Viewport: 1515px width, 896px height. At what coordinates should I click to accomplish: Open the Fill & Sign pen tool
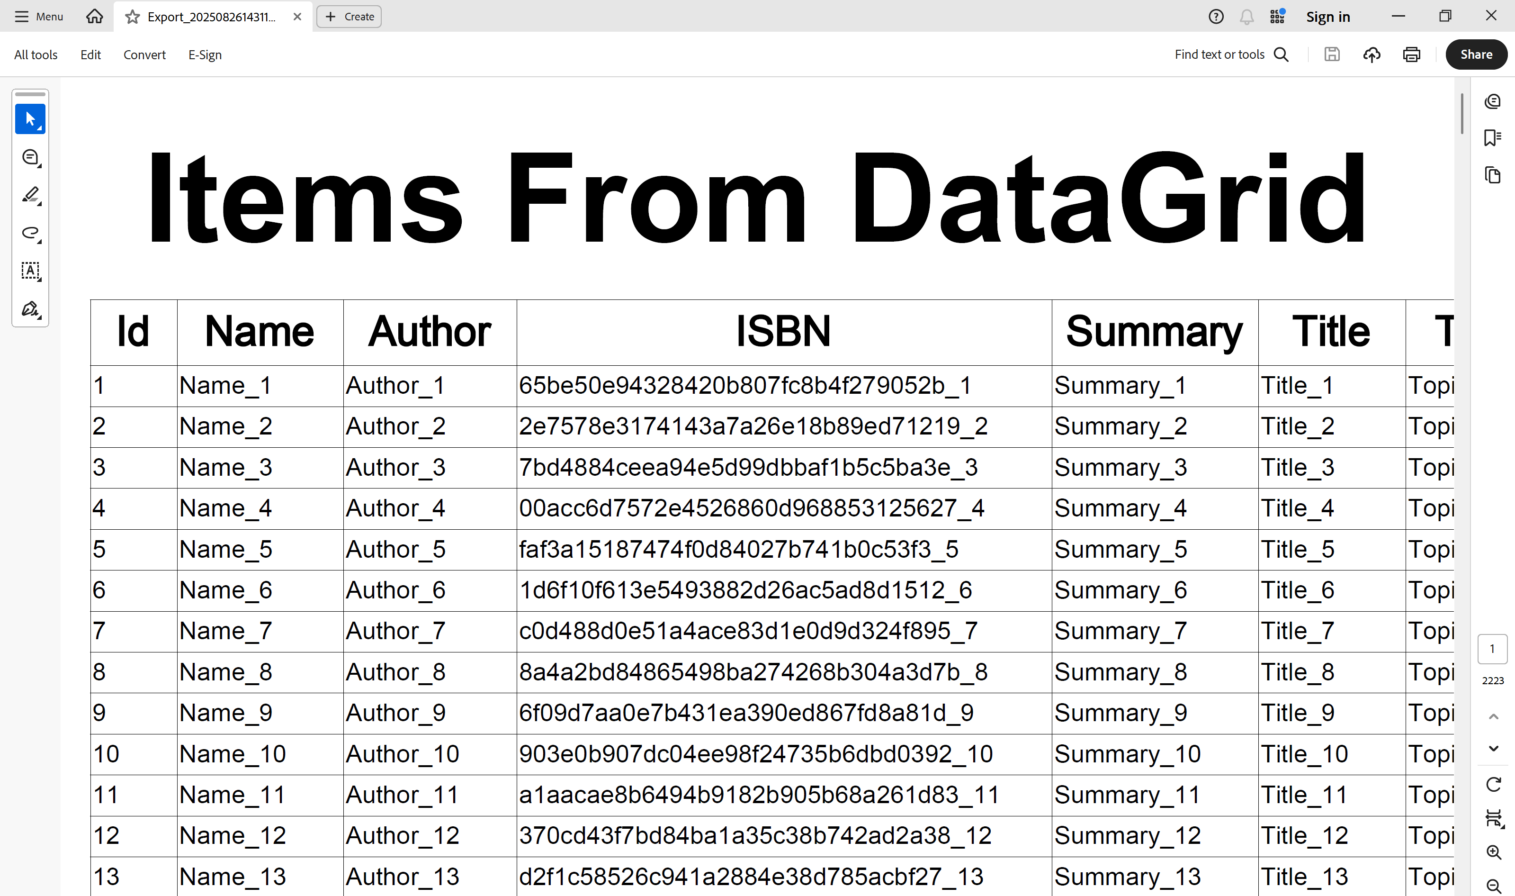29,308
